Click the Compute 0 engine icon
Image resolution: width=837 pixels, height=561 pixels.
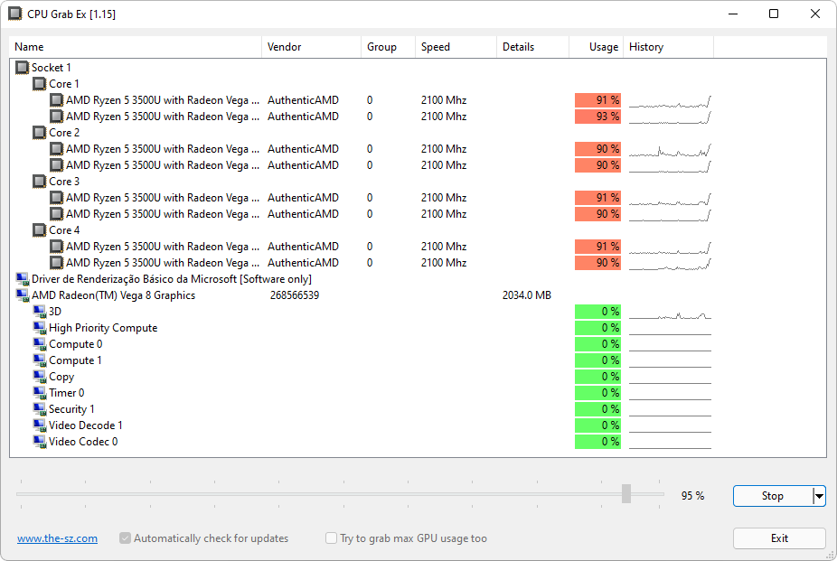tap(40, 344)
